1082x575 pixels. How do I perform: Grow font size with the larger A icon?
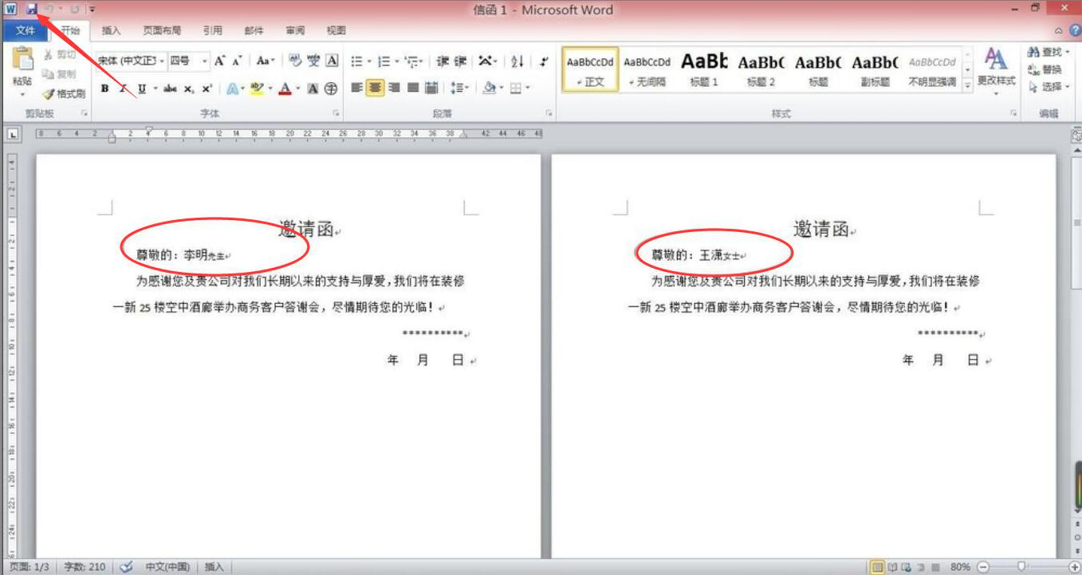[219, 61]
